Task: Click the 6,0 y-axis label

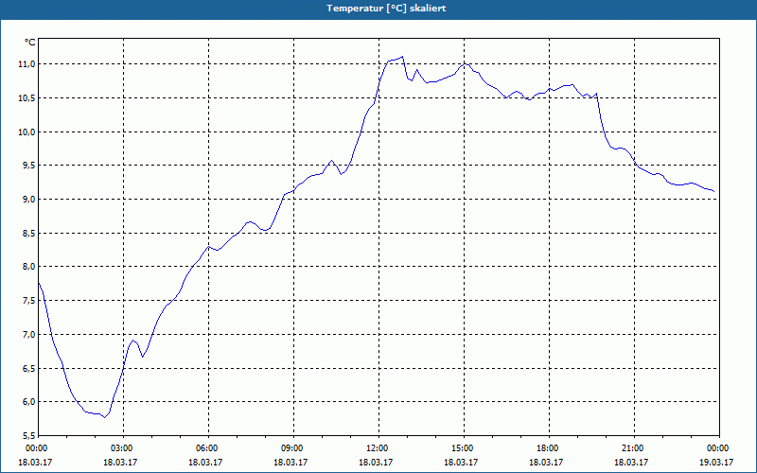Action: [29, 401]
